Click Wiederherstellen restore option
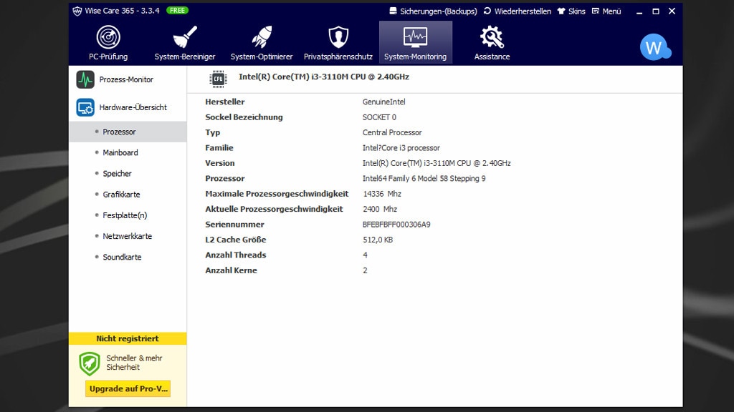734x412 pixels. click(518, 11)
